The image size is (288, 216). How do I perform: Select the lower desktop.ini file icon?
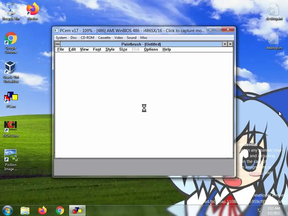coord(274,41)
